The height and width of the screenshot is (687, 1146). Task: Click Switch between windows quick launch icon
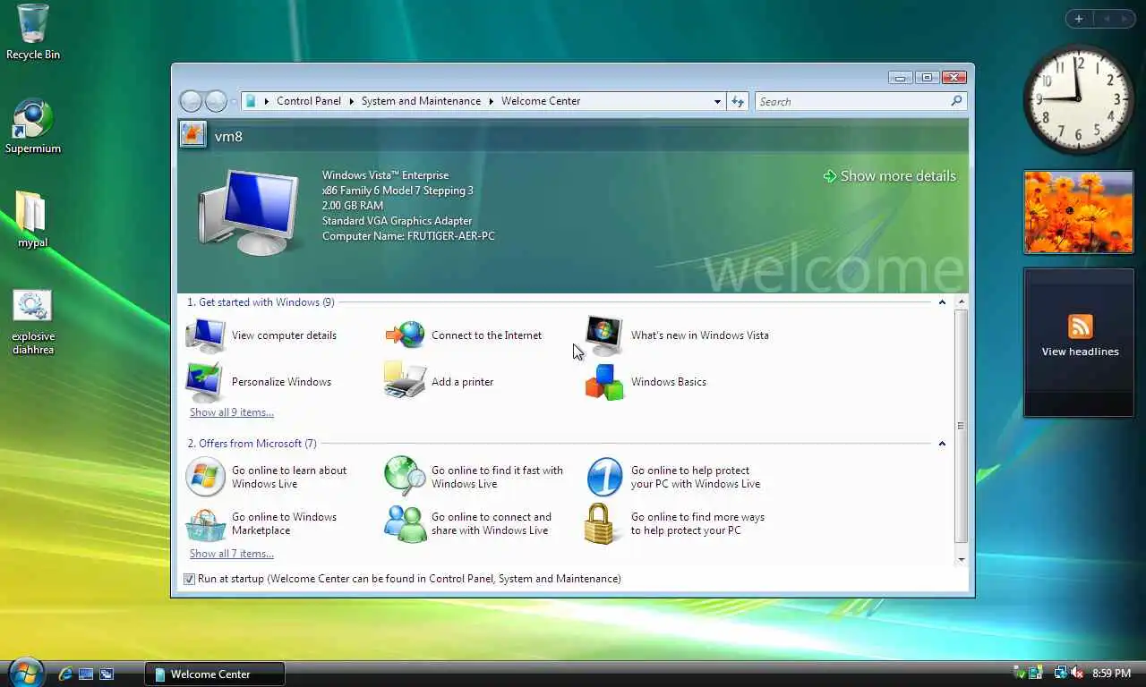[x=107, y=674]
